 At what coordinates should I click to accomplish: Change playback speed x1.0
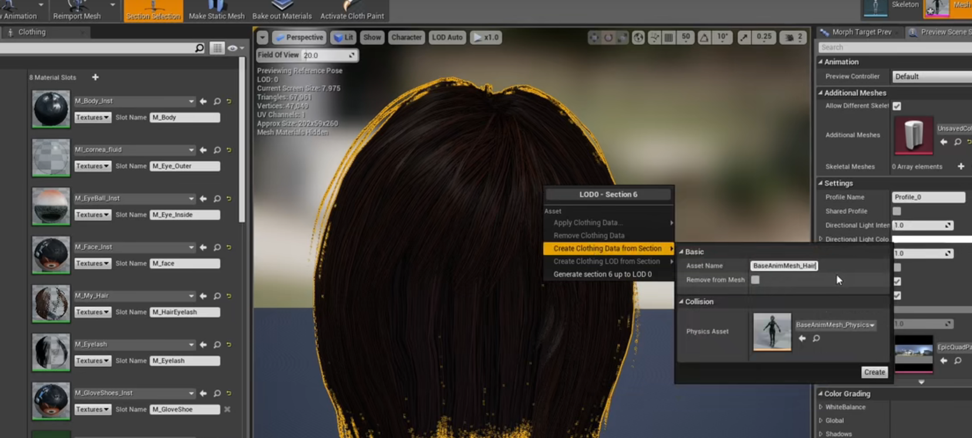486,38
